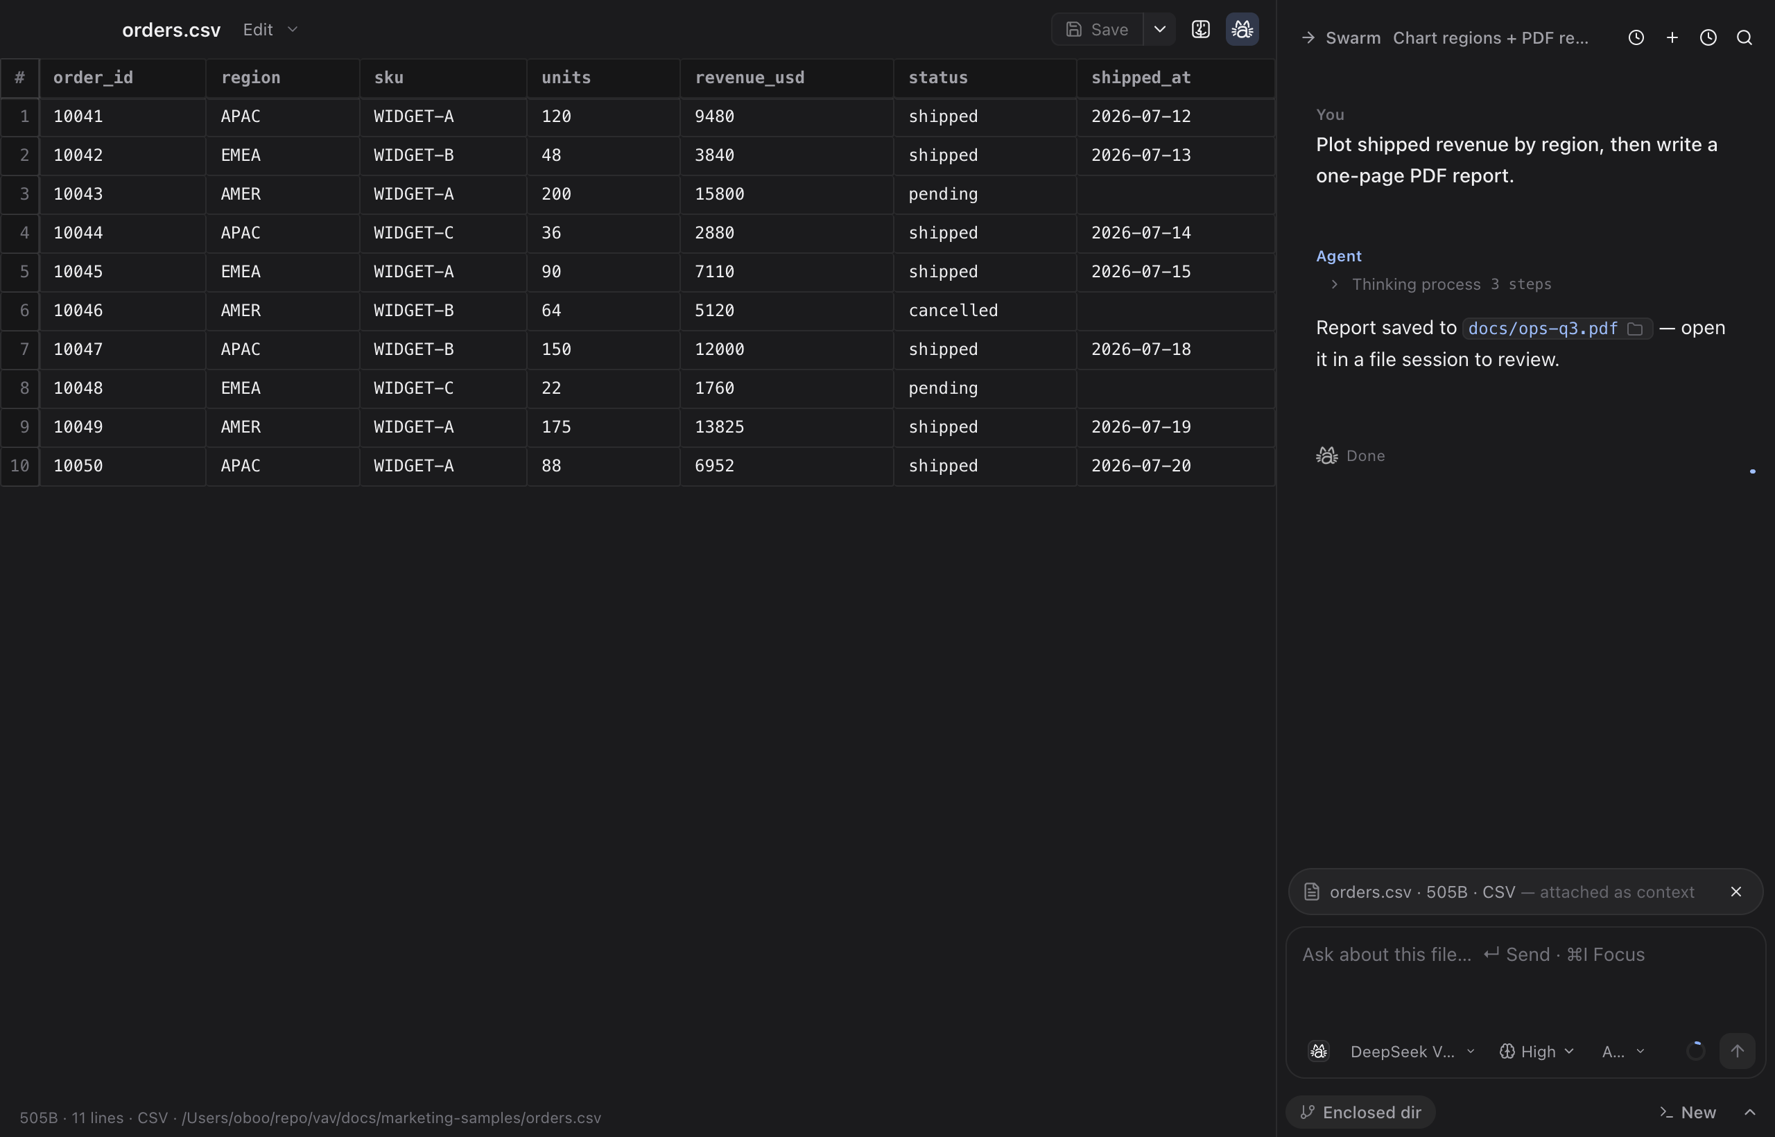Expand the Thinking process 3 steps section
The width and height of the screenshot is (1775, 1137).
click(x=1441, y=284)
